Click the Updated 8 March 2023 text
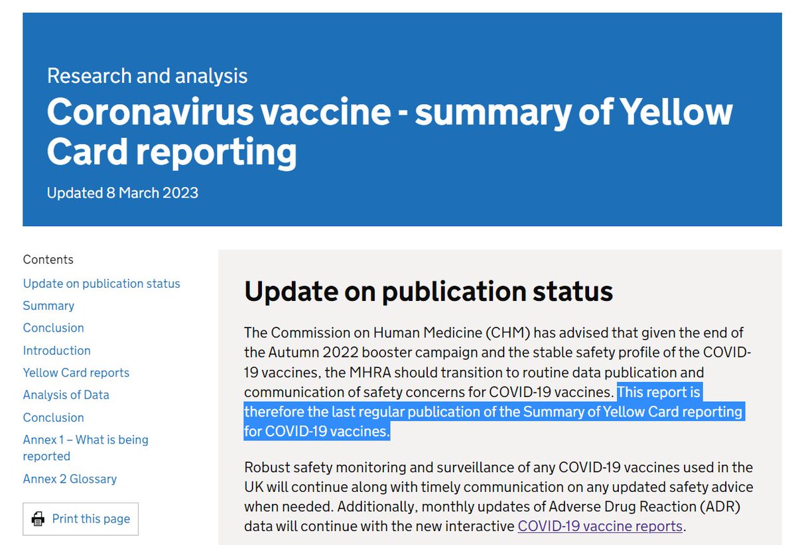 coord(122,193)
